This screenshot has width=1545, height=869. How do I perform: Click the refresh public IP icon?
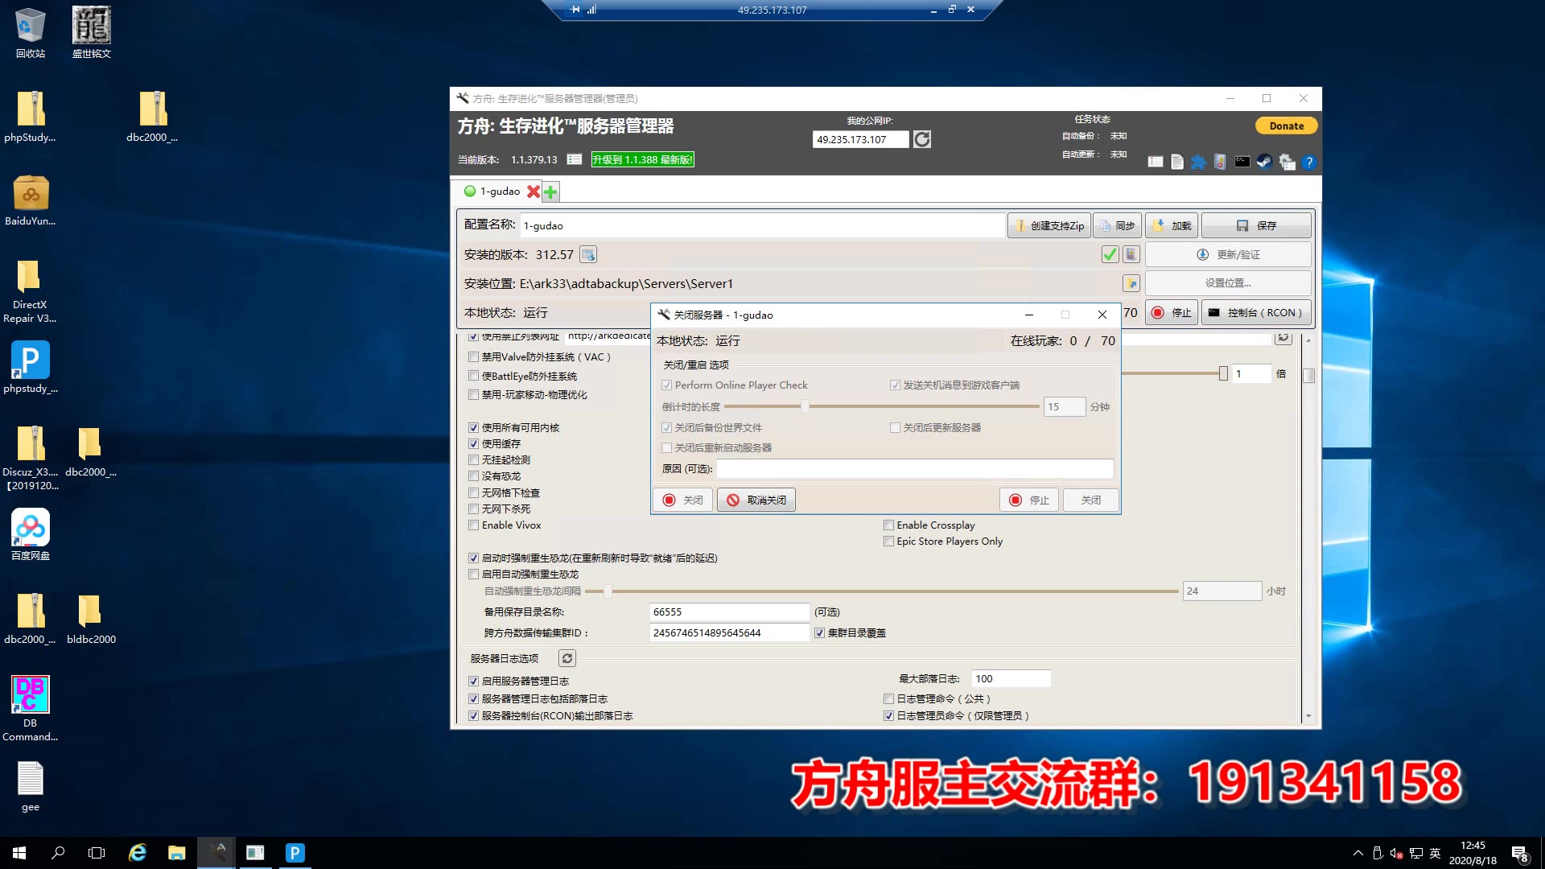[922, 139]
